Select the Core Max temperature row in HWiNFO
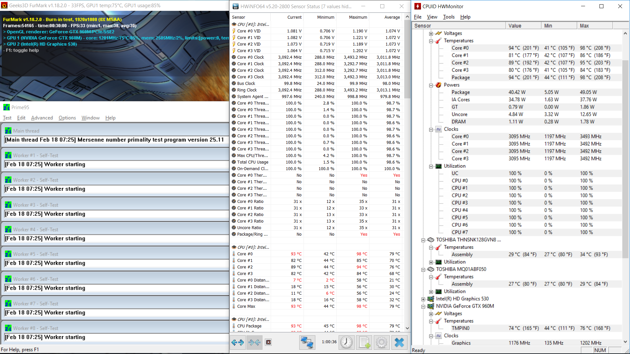Viewport: 630px width, 354px height. click(x=316, y=306)
